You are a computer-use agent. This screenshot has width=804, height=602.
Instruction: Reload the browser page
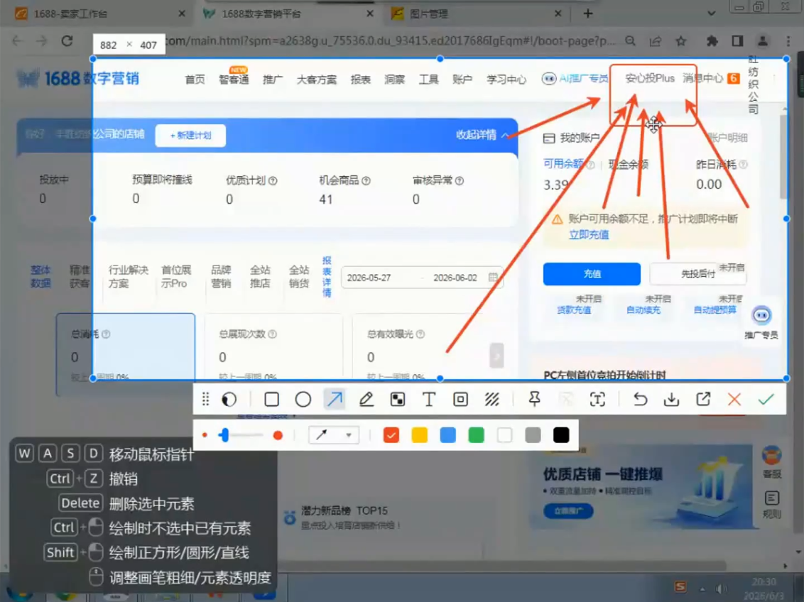(x=67, y=41)
